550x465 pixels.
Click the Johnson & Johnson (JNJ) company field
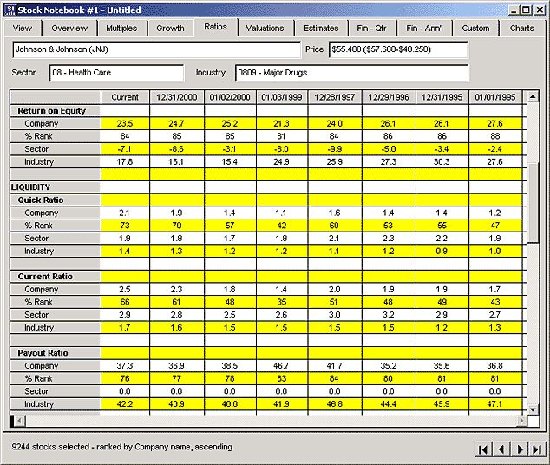pyautogui.click(x=157, y=49)
